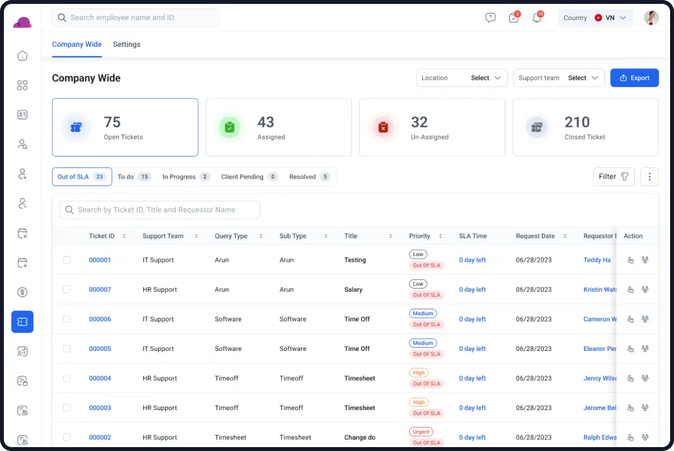Select the To do tab
This screenshot has height=451, width=674.
(x=133, y=177)
